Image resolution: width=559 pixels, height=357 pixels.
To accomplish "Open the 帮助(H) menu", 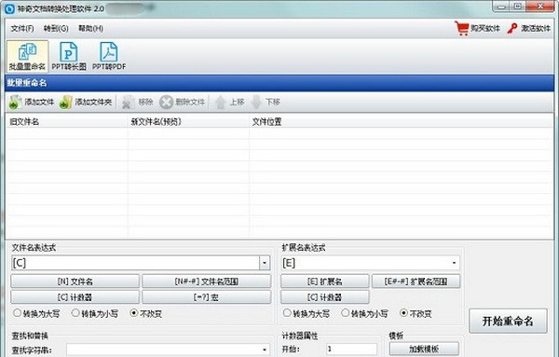I will (91, 29).
